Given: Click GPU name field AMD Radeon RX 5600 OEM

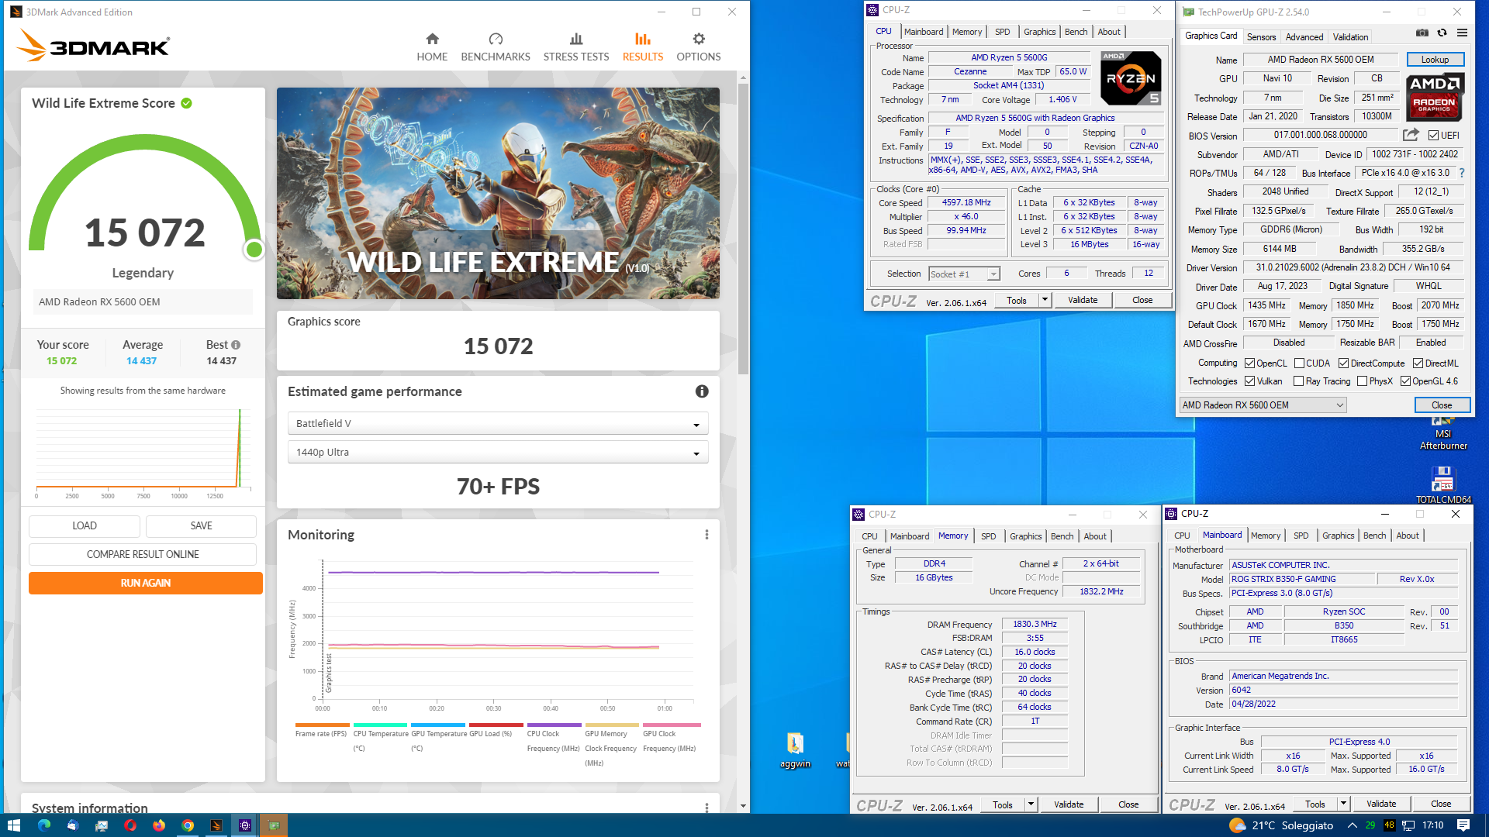Looking at the screenshot, I should (x=1321, y=60).
